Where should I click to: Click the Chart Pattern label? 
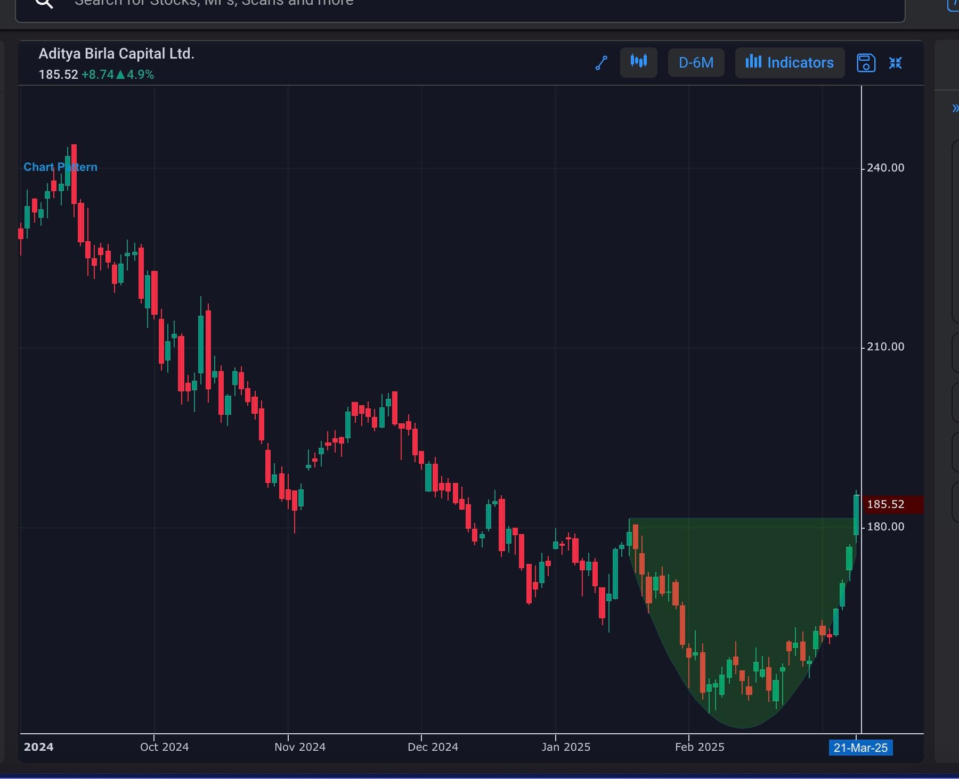point(60,167)
